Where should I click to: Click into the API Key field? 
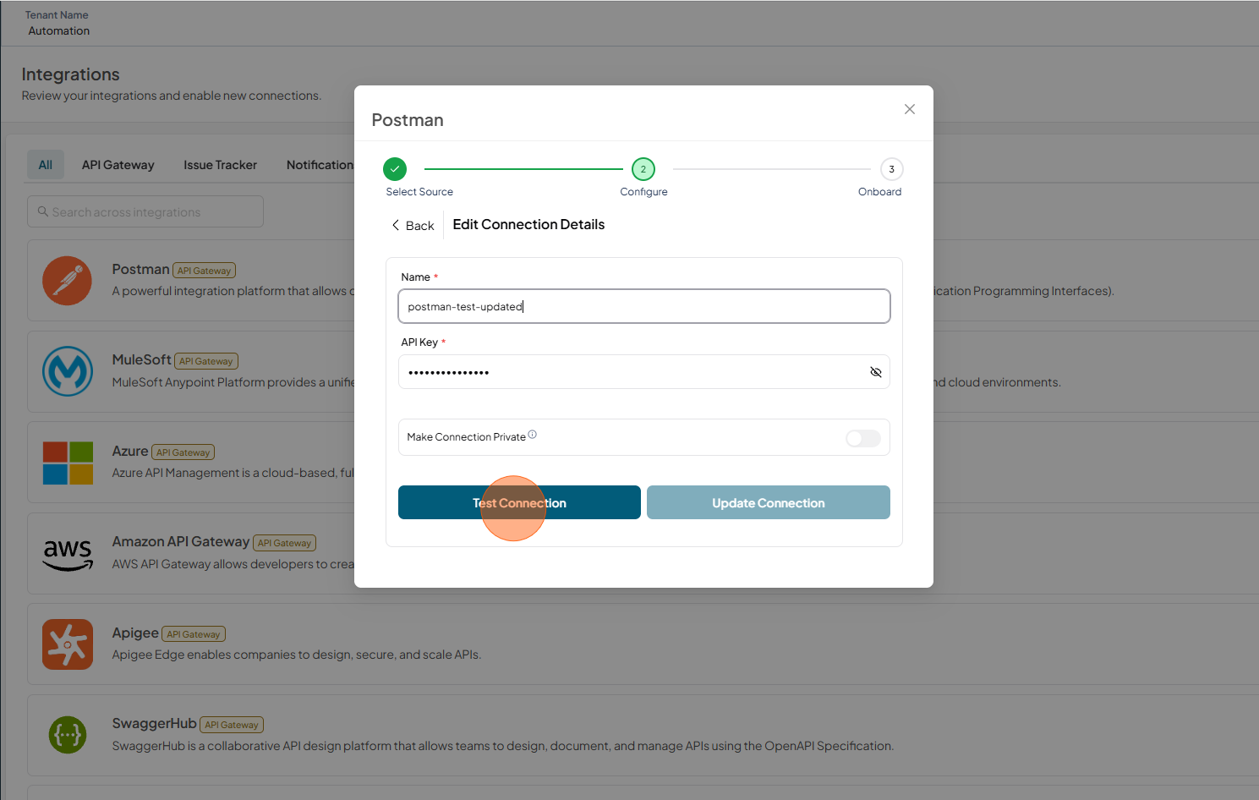tap(644, 372)
